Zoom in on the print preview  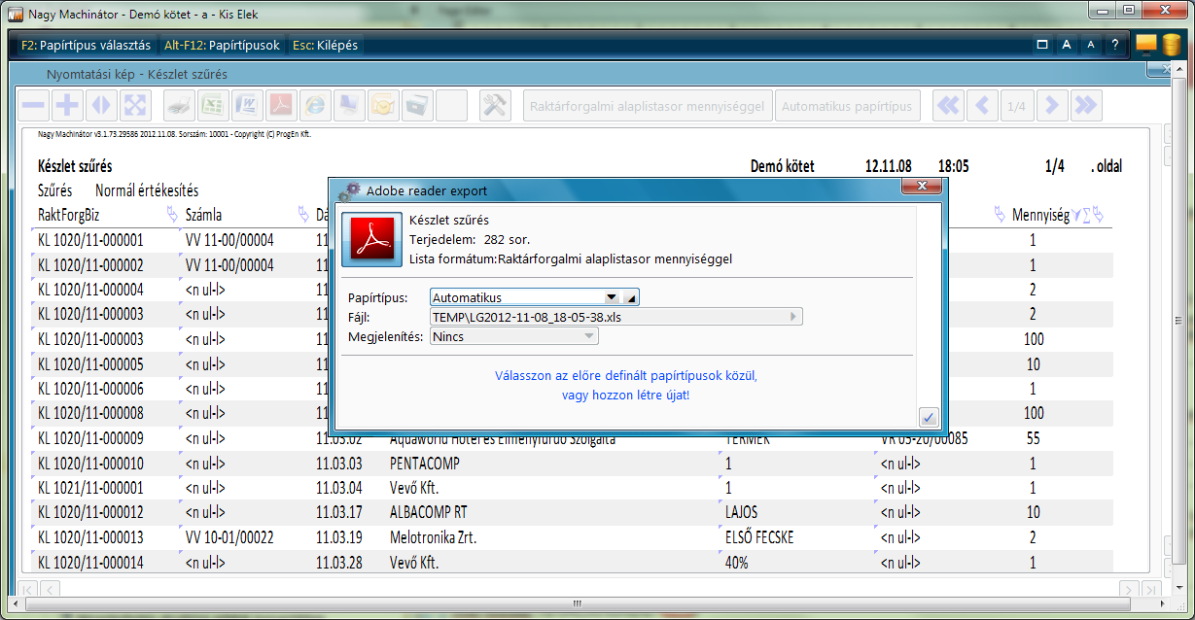point(67,105)
